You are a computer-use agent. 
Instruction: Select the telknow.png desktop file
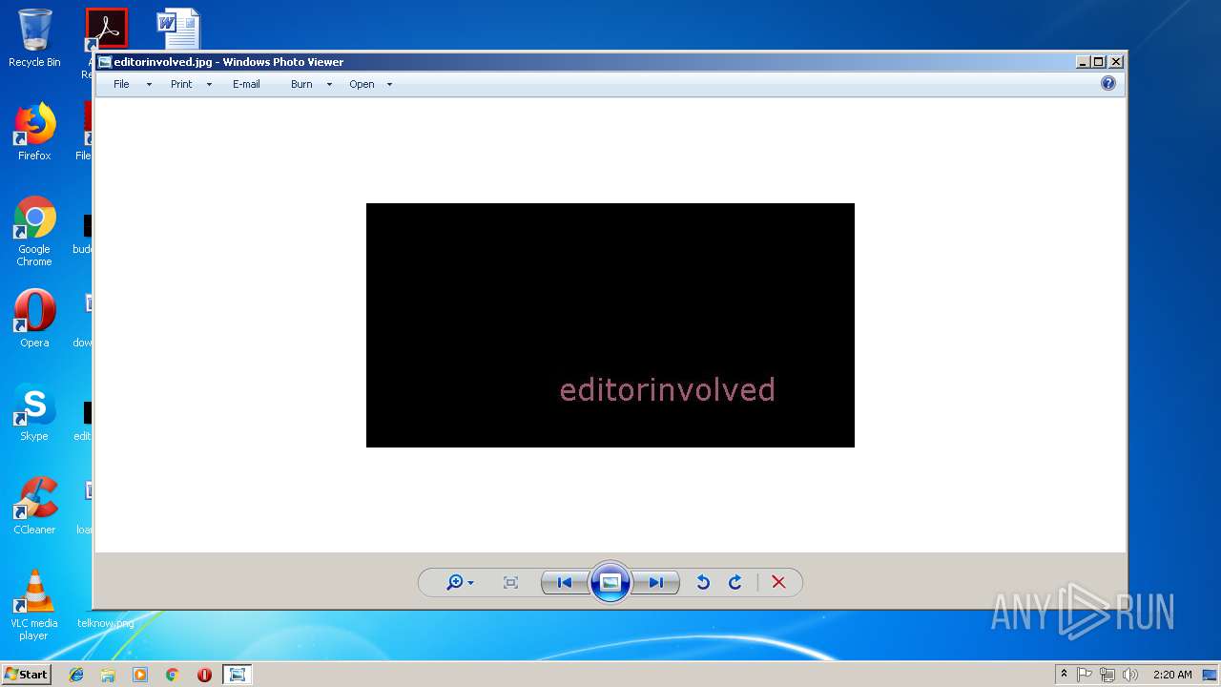(x=106, y=623)
